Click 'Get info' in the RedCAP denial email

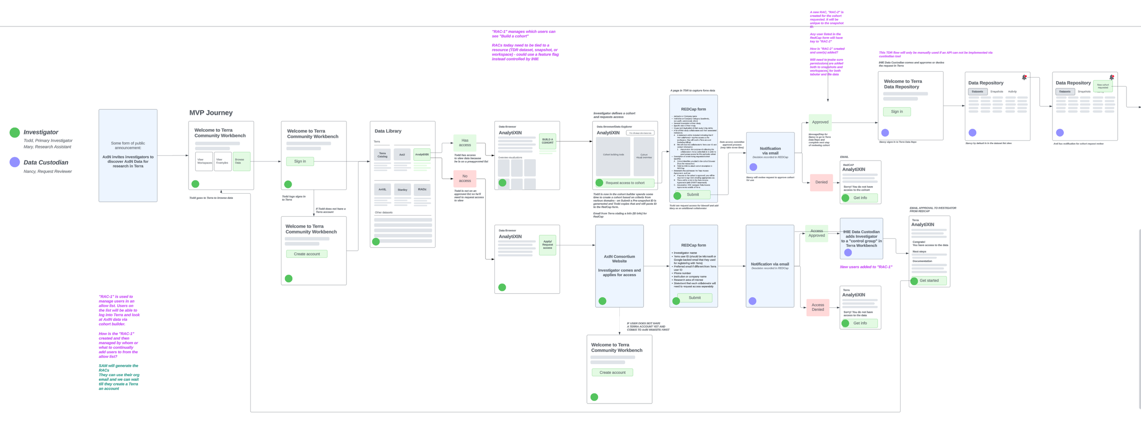coord(860,198)
